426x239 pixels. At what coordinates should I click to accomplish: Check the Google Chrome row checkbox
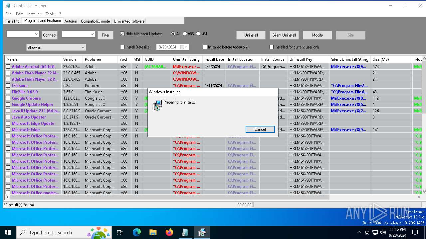point(8,98)
